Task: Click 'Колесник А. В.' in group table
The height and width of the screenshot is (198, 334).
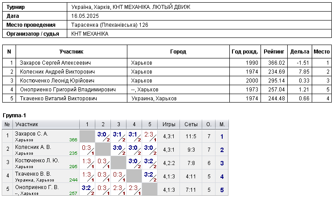Action: pyautogui.click(x=33, y=147)
